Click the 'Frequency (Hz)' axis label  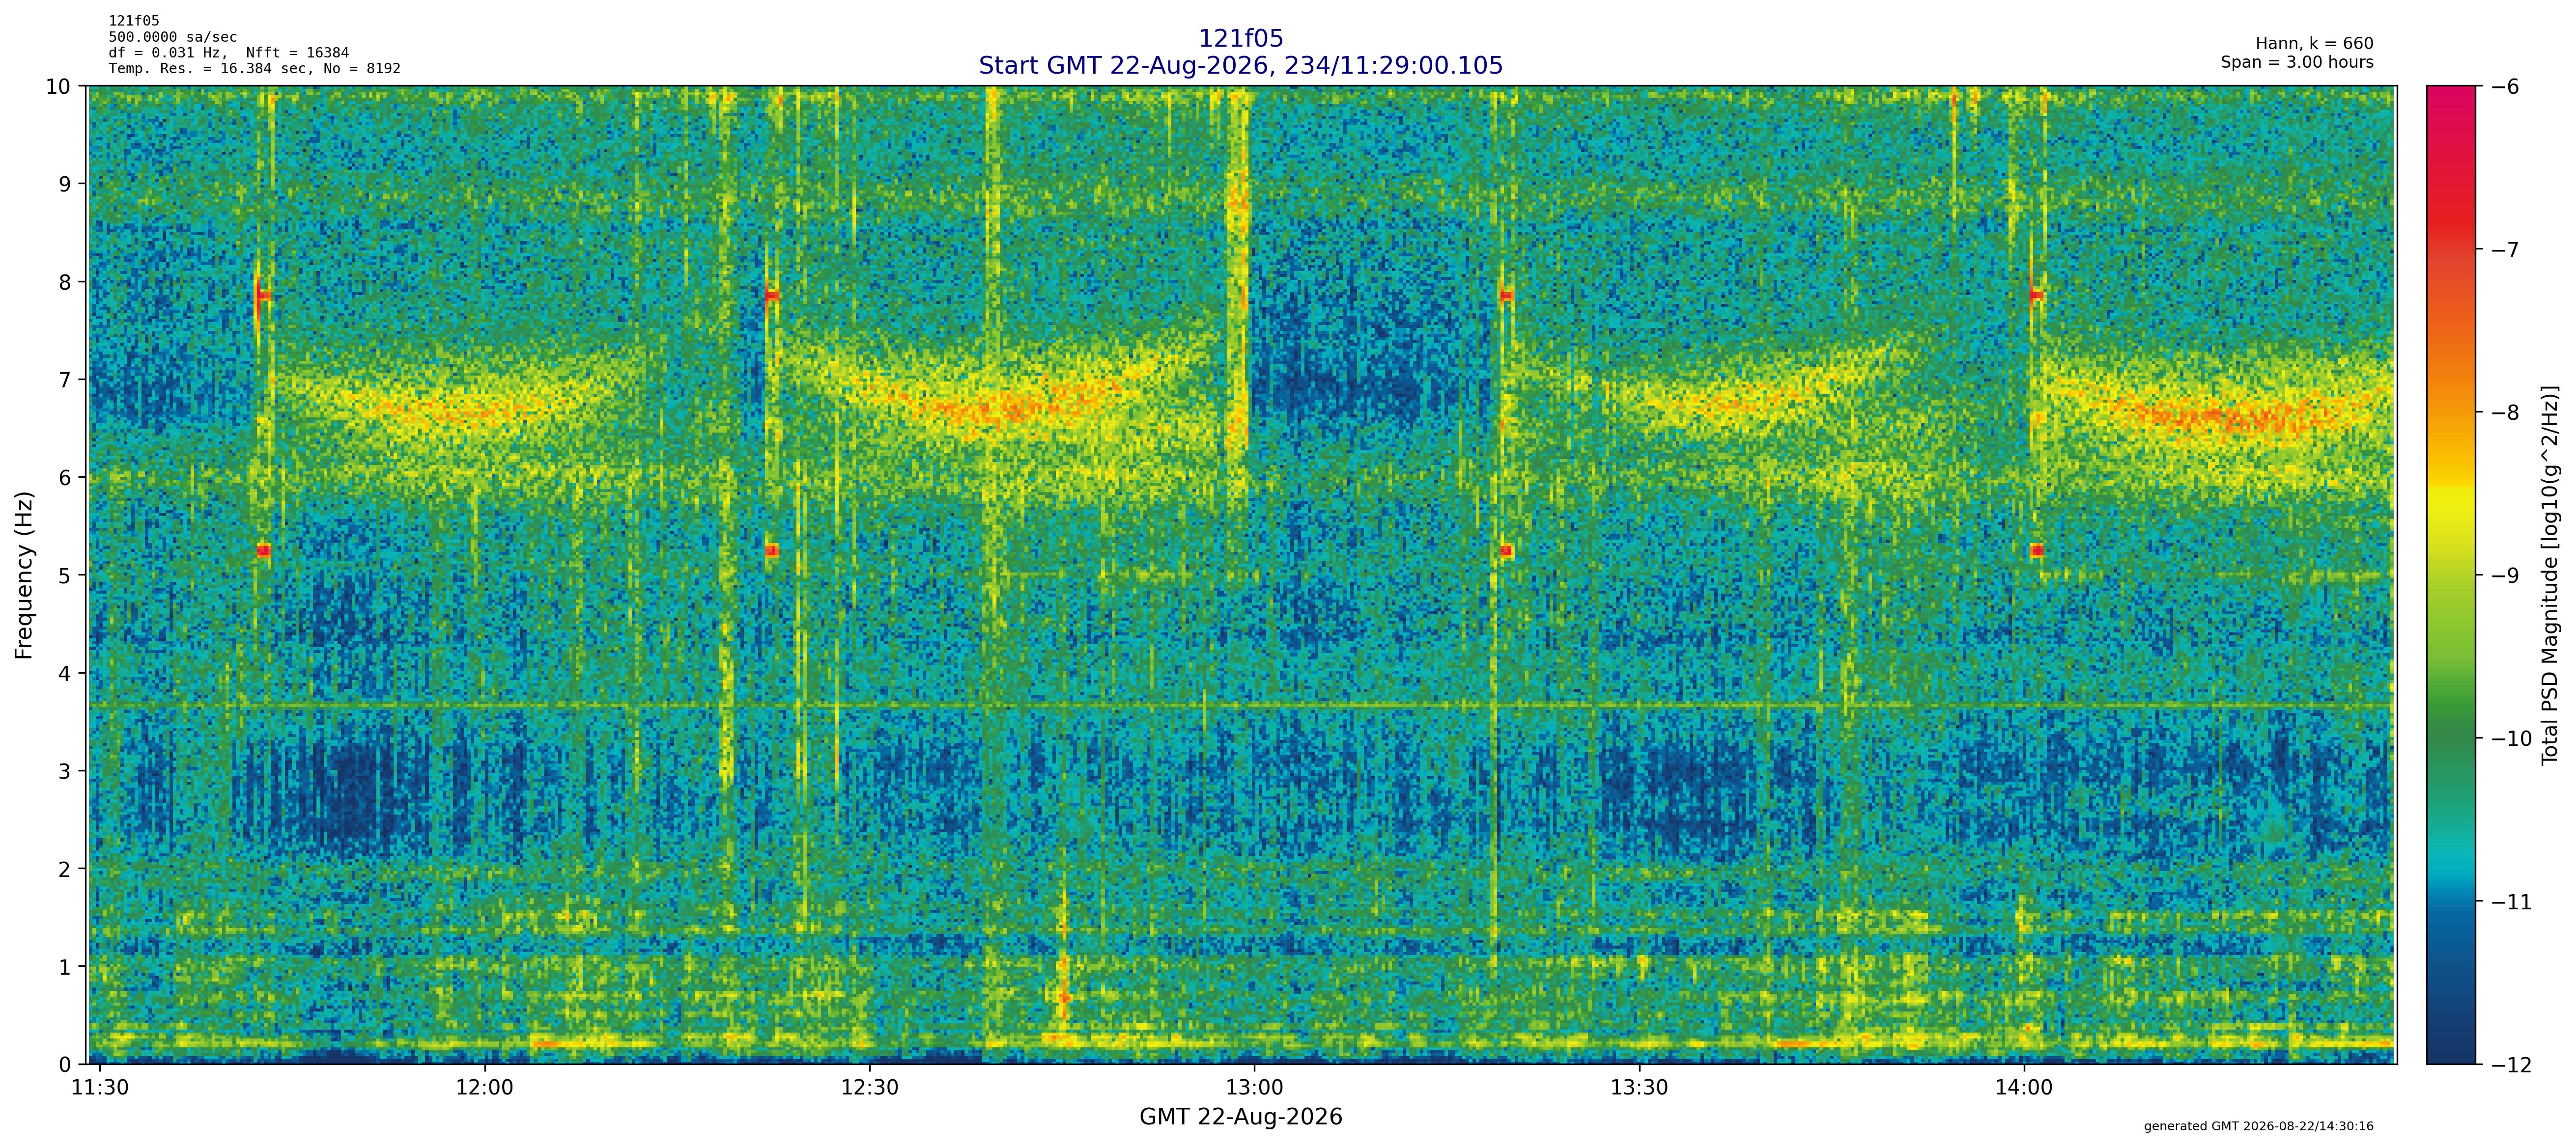point(24,575)
